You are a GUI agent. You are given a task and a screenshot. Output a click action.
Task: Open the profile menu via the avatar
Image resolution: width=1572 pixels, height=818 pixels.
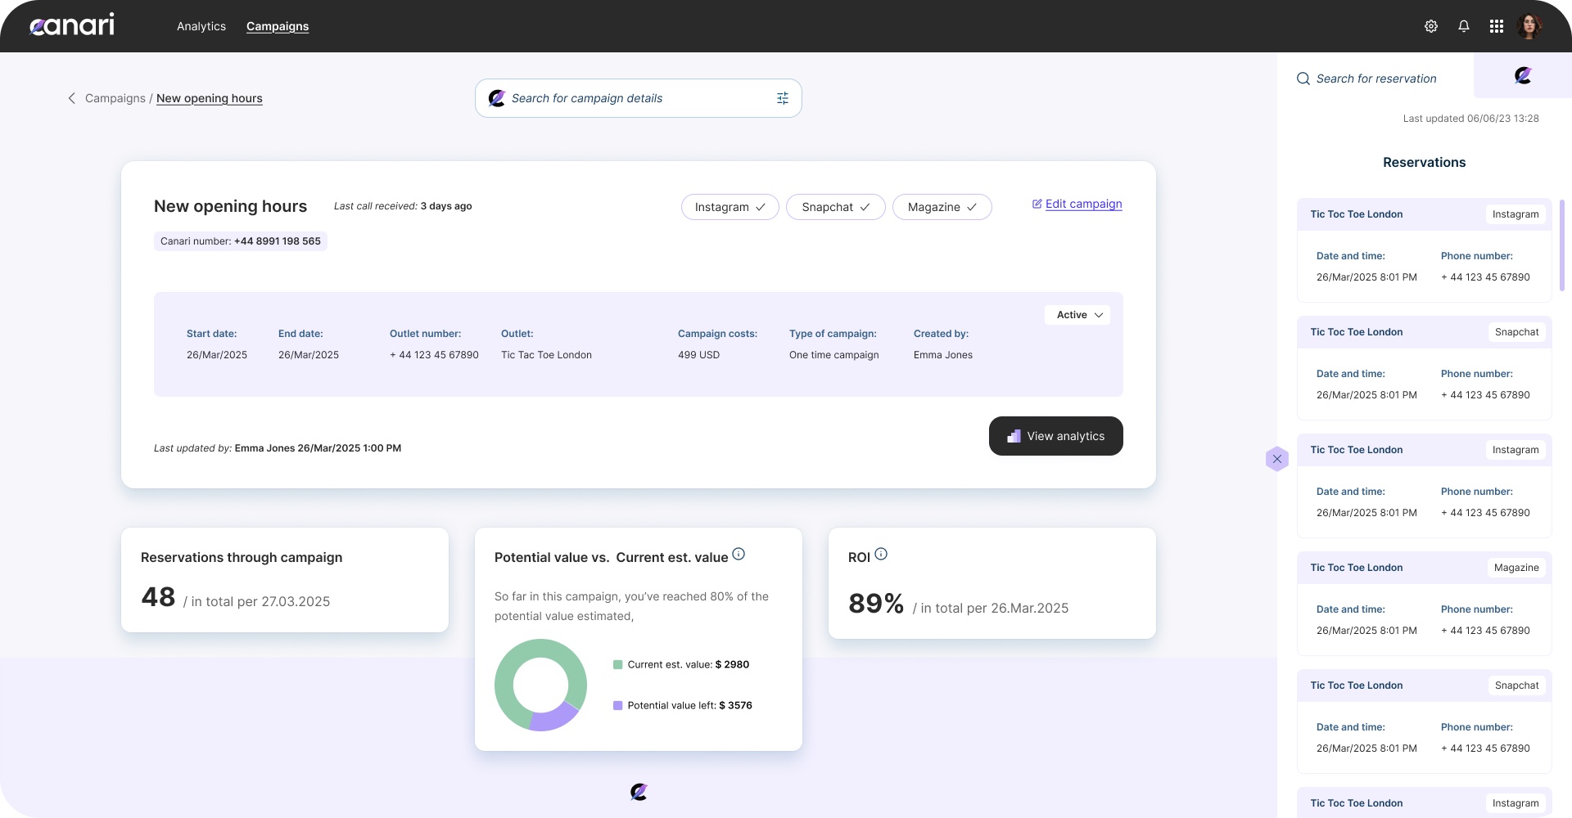coord(1531,25)
